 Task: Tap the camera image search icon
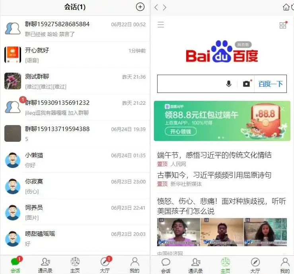(x=247, y=84)
